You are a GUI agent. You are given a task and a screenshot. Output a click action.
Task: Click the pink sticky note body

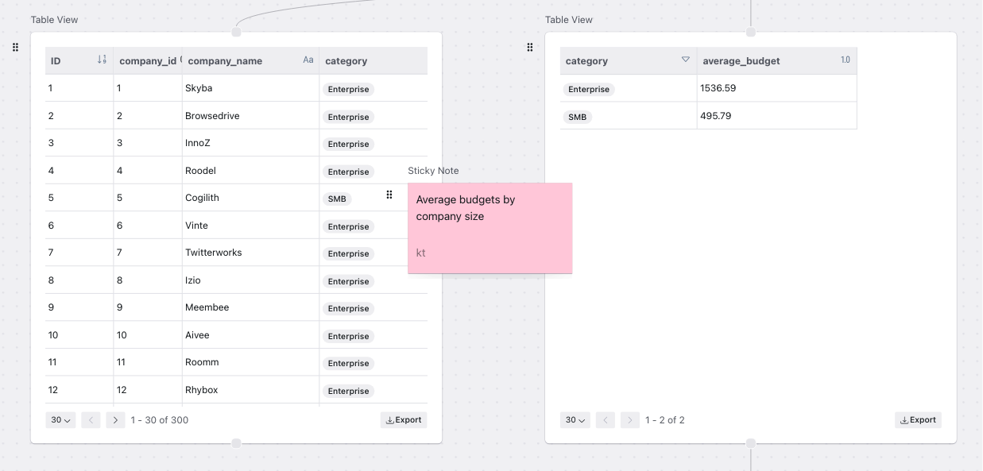[x=490, y=228]
